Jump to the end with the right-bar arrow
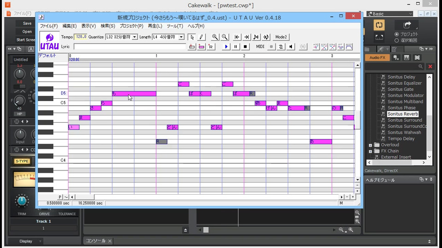The height and width of the screenshot is (248, 442). pos(247,37)
